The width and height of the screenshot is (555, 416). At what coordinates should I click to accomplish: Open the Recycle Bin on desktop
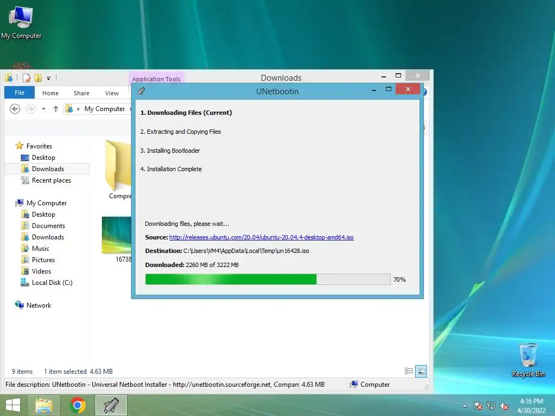(528, 360)
